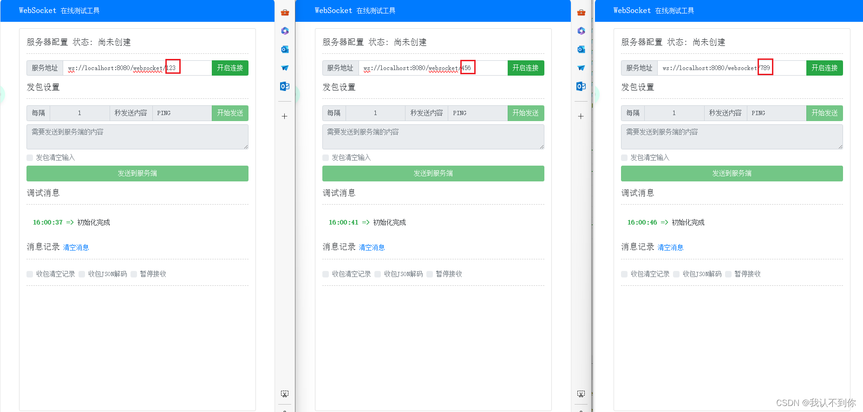Focus the PING content field in 123 window
The height and width of the screenshot is (412, 863).
(x=182, y=113)
